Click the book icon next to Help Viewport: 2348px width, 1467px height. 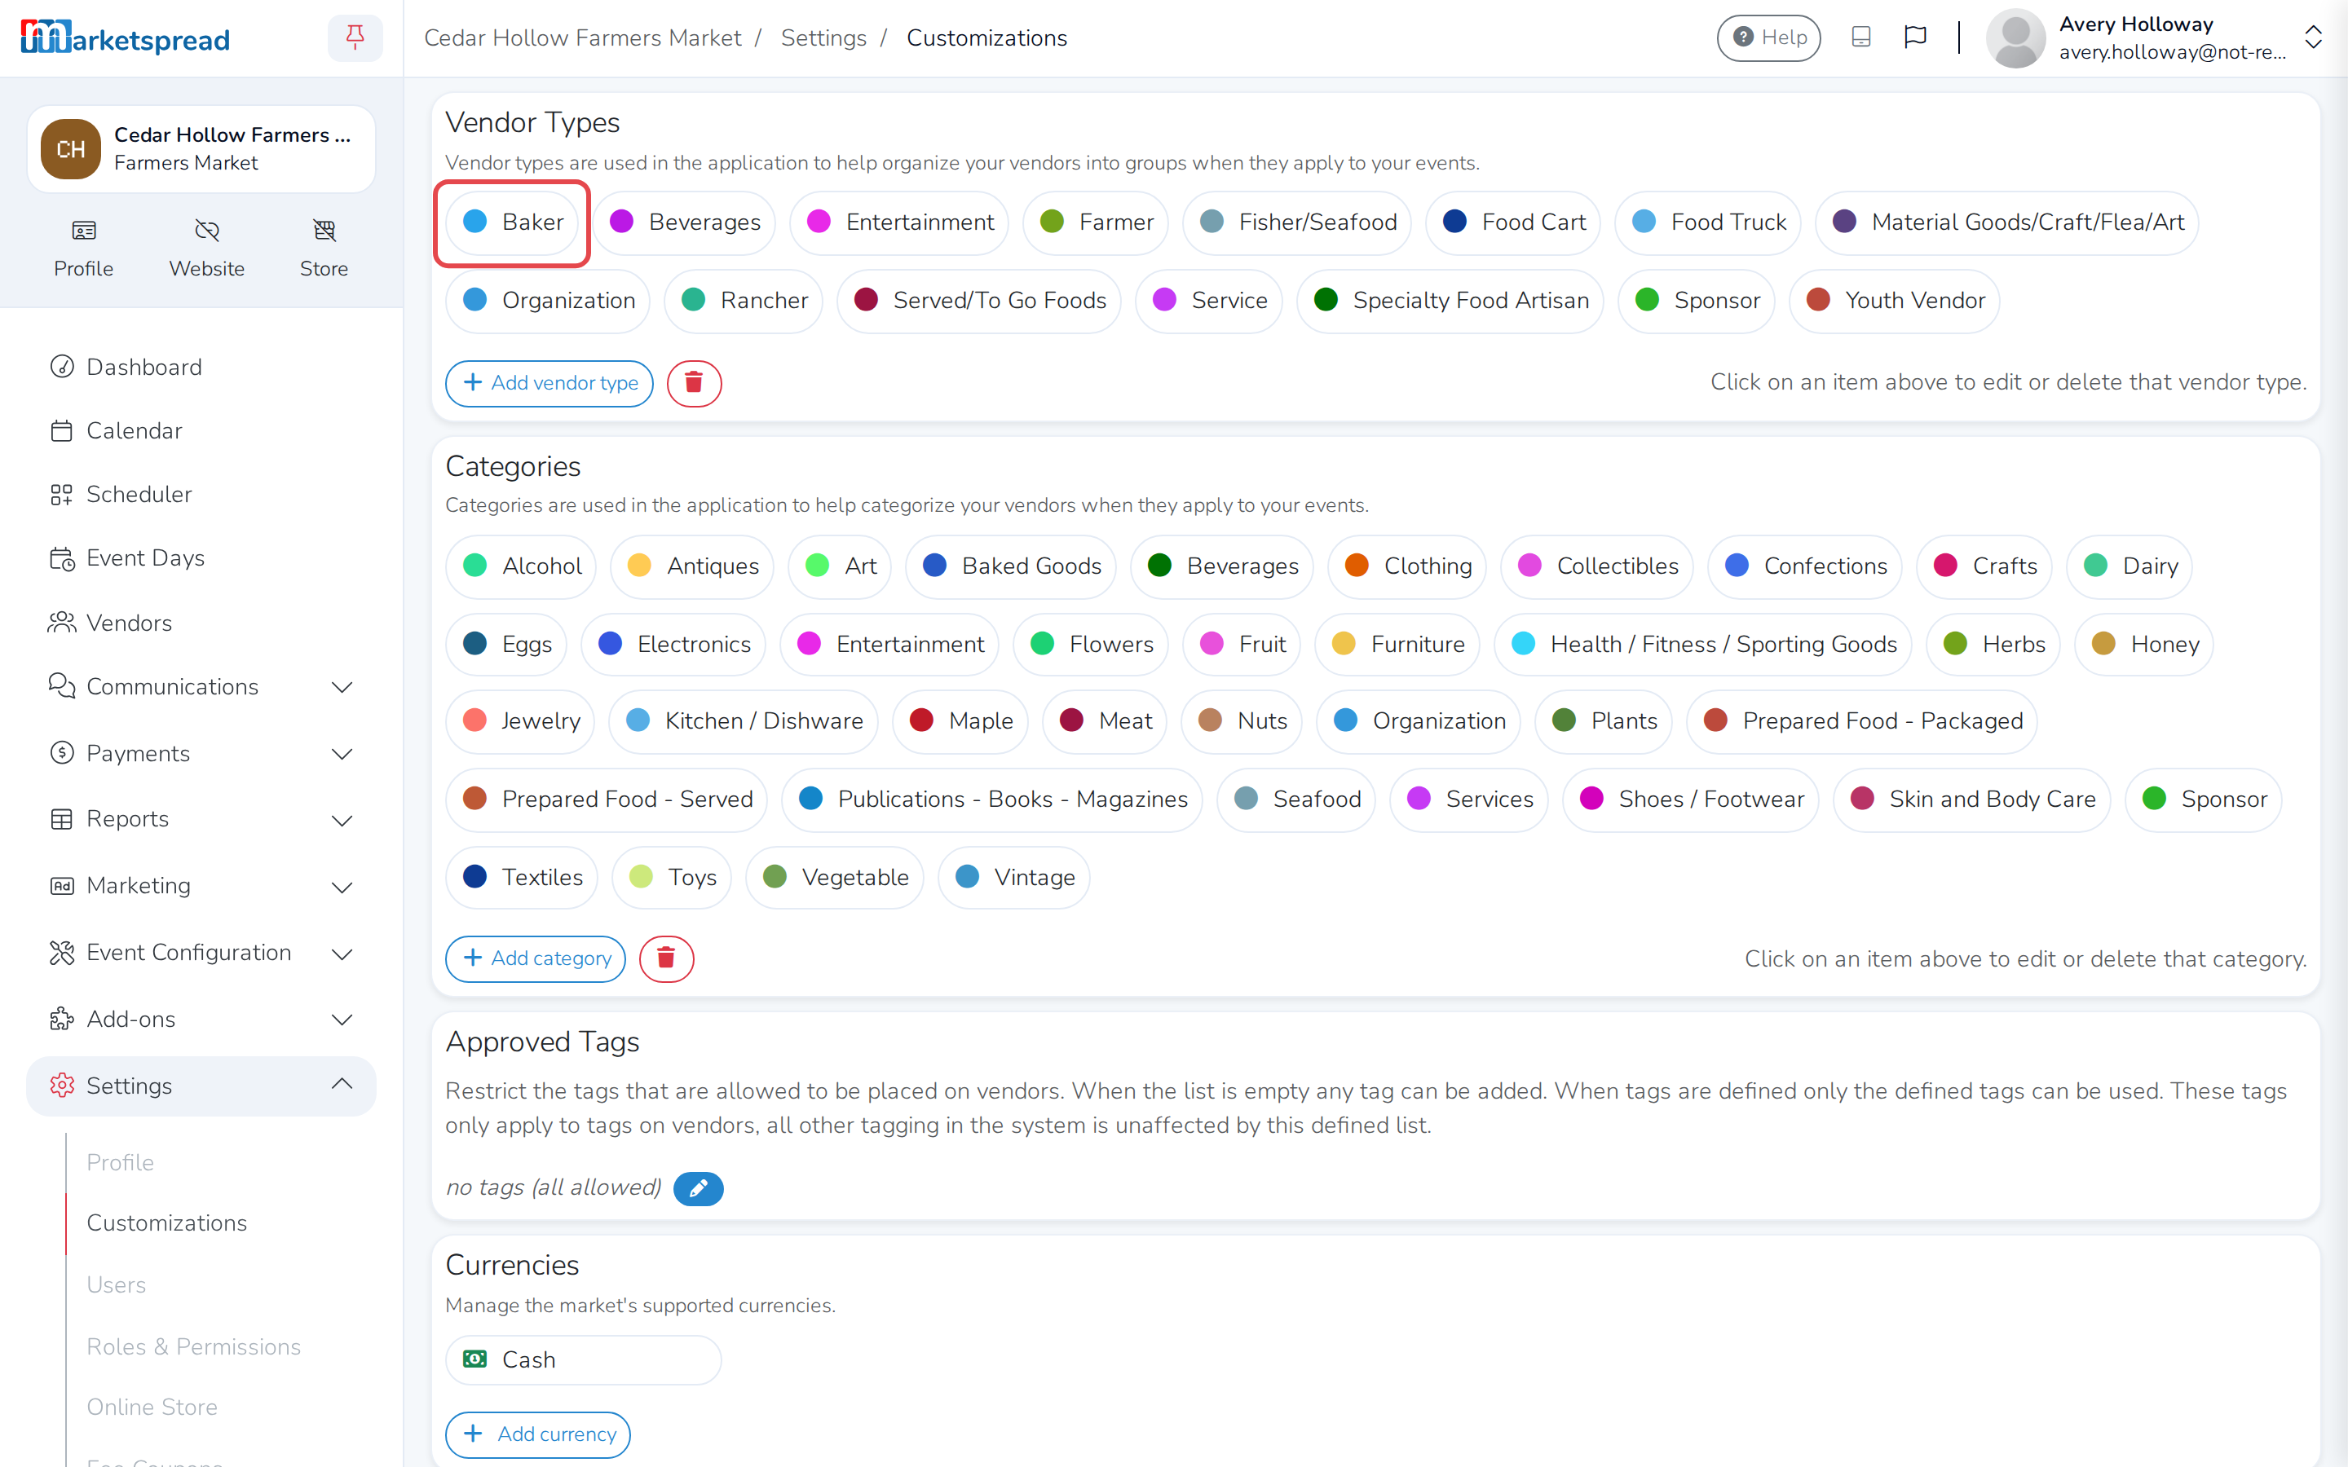point(1860,37)
